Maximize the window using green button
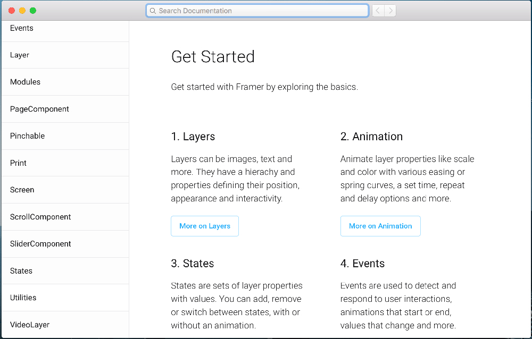This screenshot has height=339, width=532. 33,11
